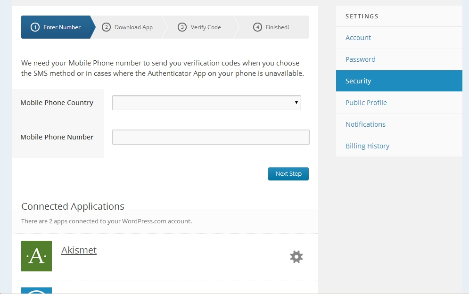Select the Security settings item

(358, 81)
